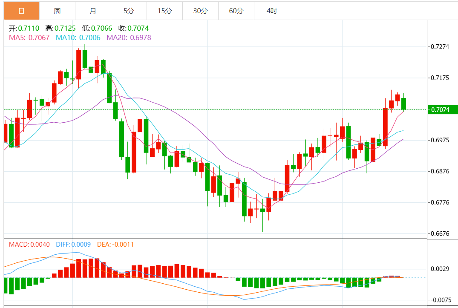Viewport: 458px width, 308px height.
Task: Click the MA10: 0.7006 legend
Action: pyautogui.click(x=78, y=37)
